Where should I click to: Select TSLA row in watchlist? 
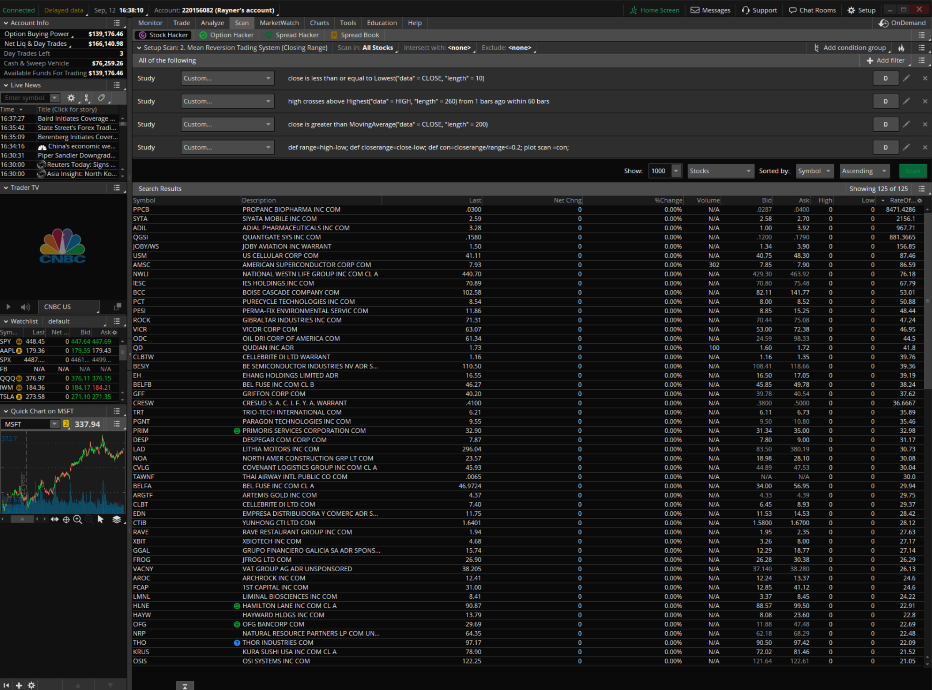59,397
